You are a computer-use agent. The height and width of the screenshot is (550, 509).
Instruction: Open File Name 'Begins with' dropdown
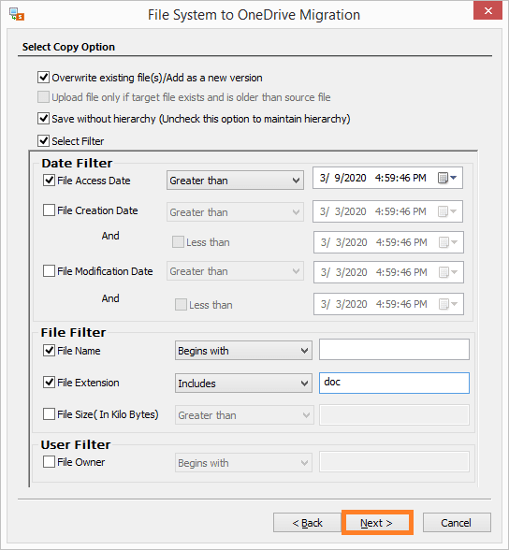[x=243, y=351]
